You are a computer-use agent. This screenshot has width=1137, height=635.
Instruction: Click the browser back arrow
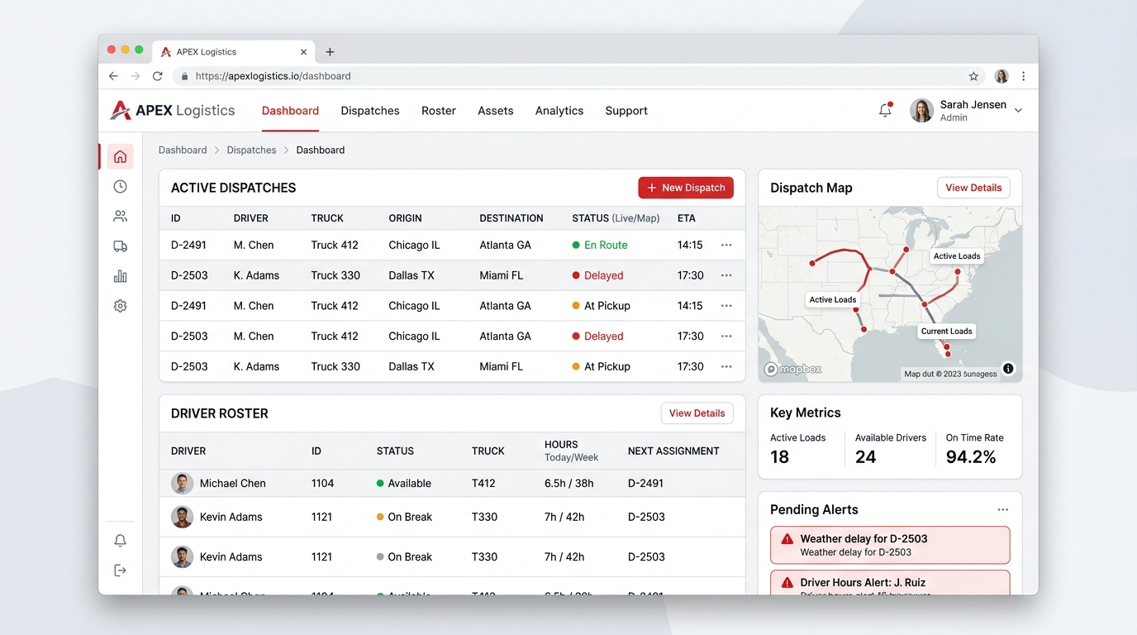113,76
